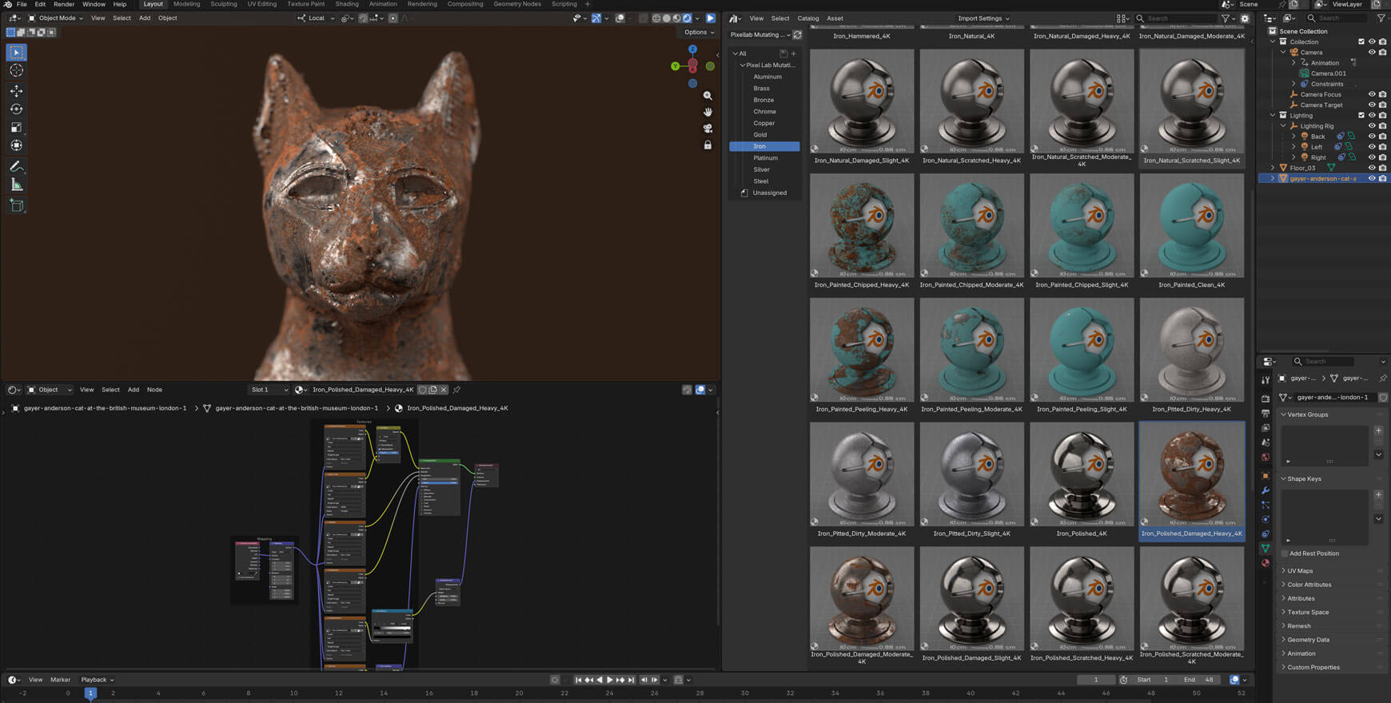The height and width of the screenshot is (703, 1391).
Task: Click the Blender logo menu
Action: (x=7, y=4)
